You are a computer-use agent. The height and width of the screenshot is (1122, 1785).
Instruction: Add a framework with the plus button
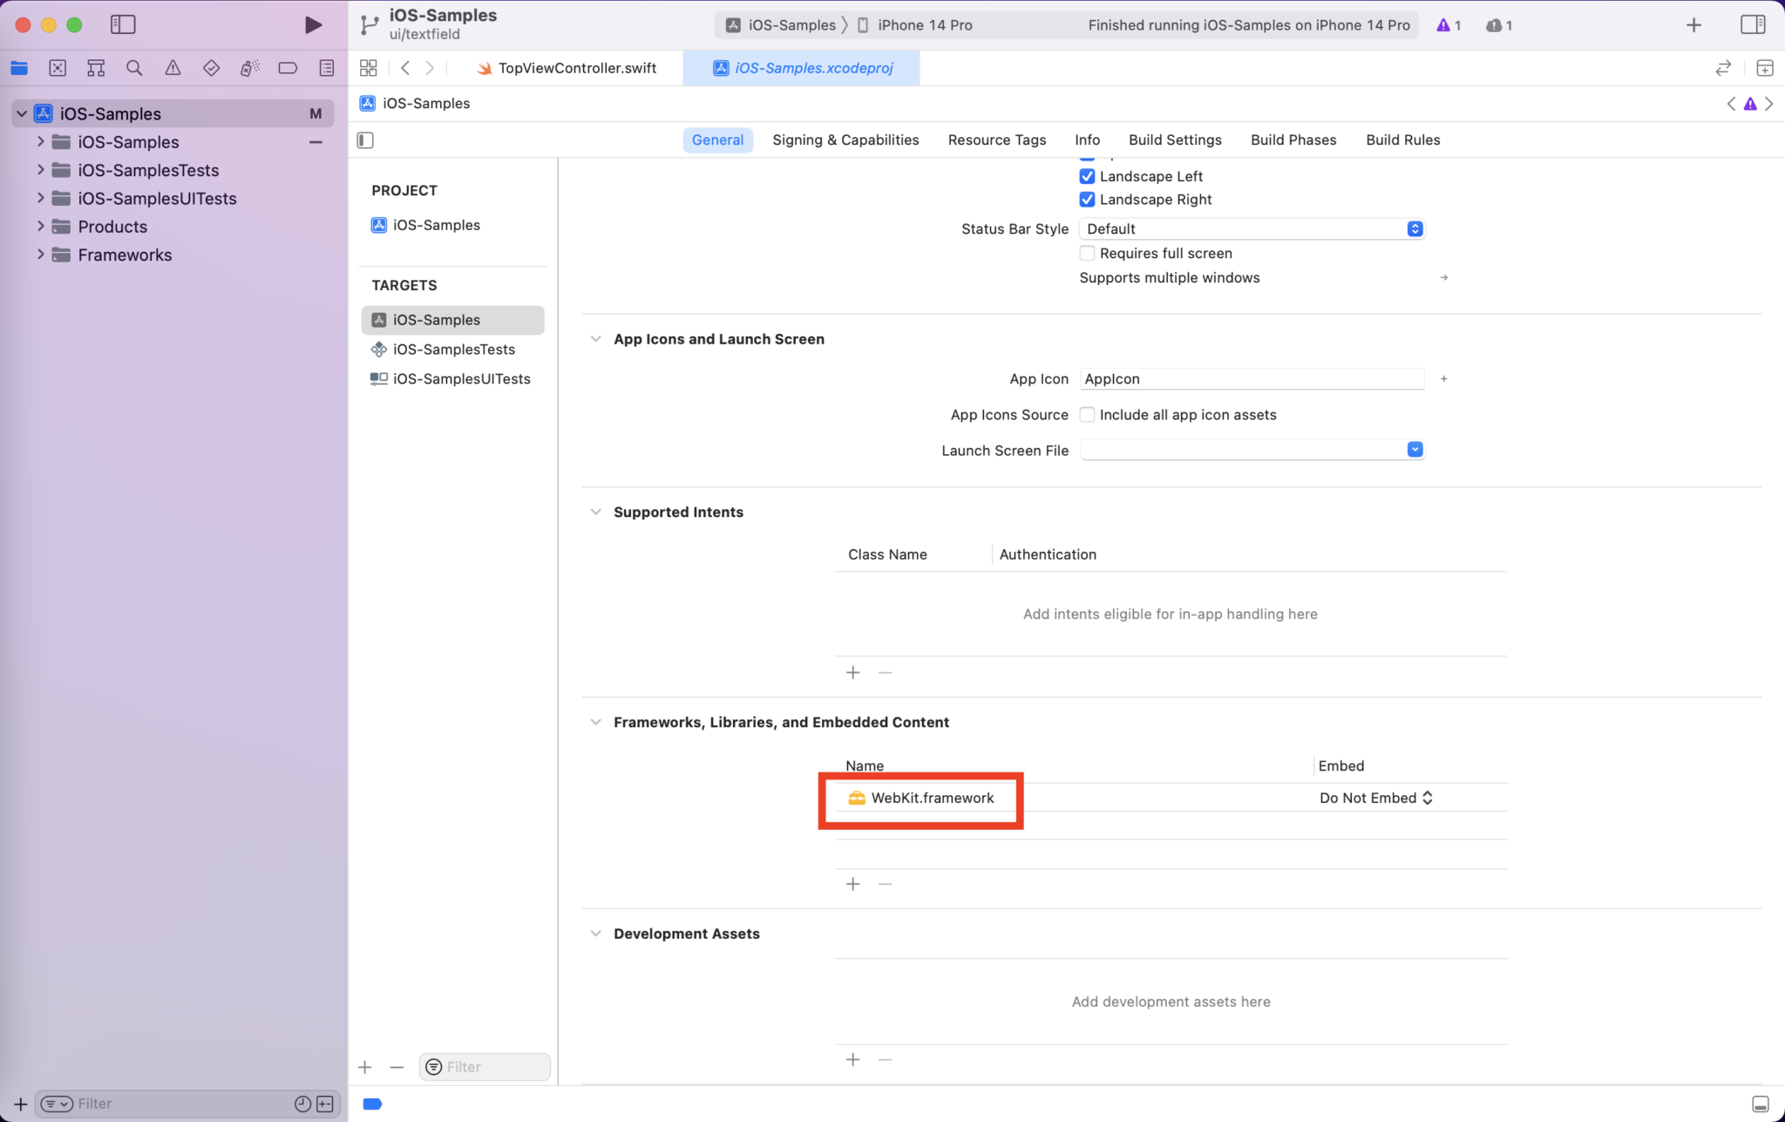pyautogui.click(x=852, y=883)
